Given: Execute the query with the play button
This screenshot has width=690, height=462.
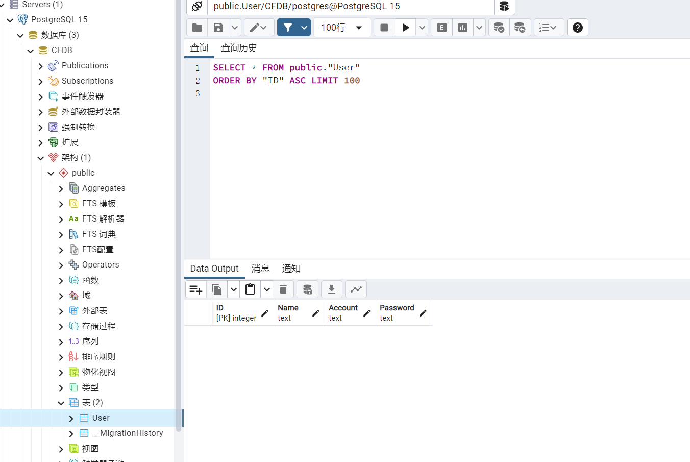Looking at the screenshot, I should click(406, 28).
